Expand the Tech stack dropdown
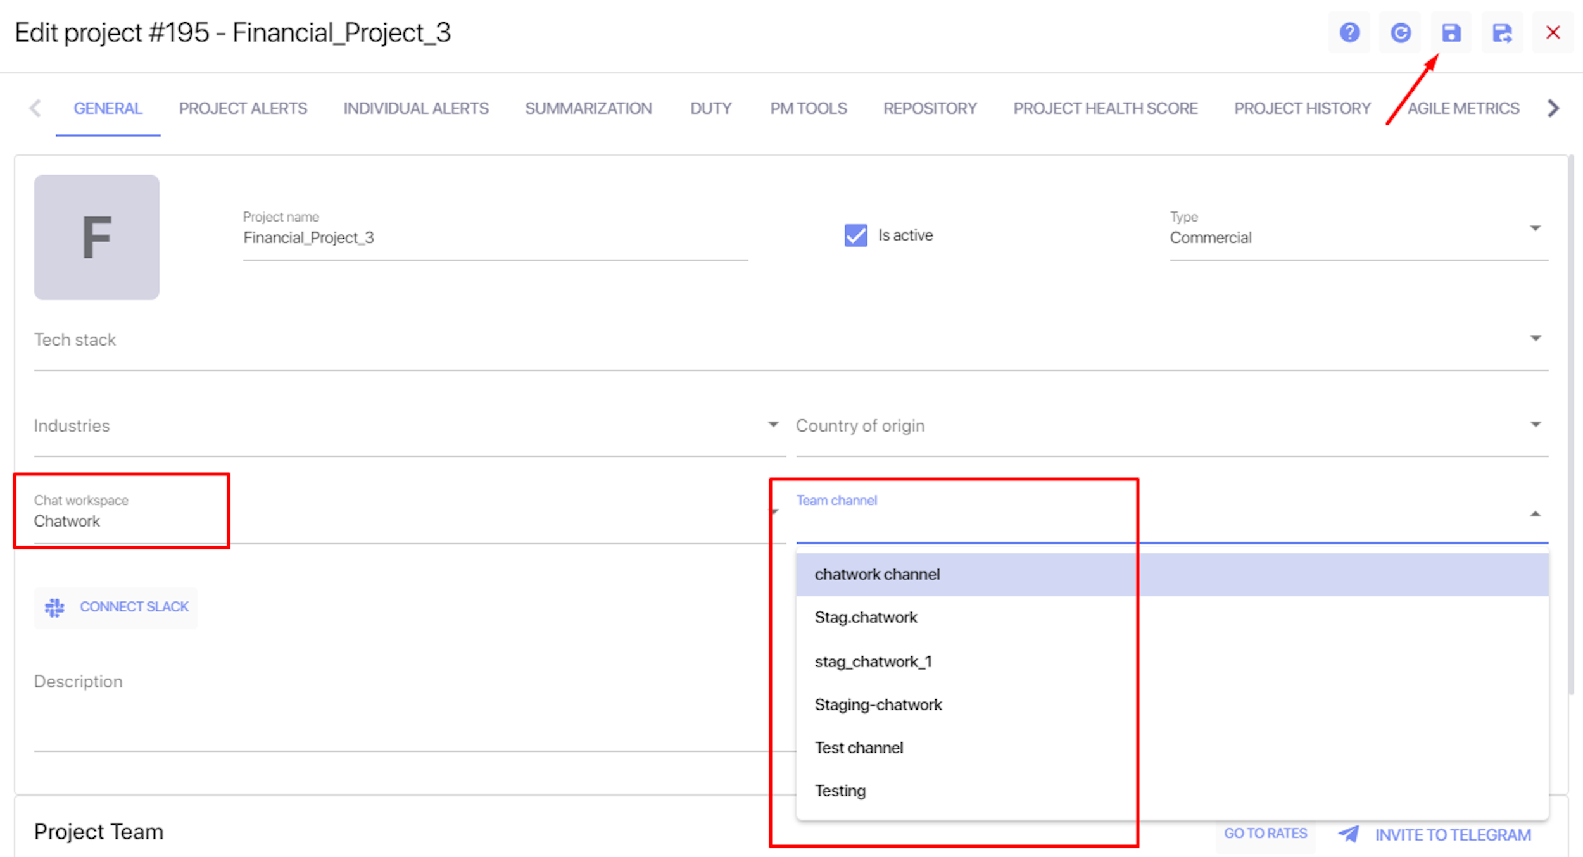The height and width of the screenshot is (857, 1583). point(791,341)
